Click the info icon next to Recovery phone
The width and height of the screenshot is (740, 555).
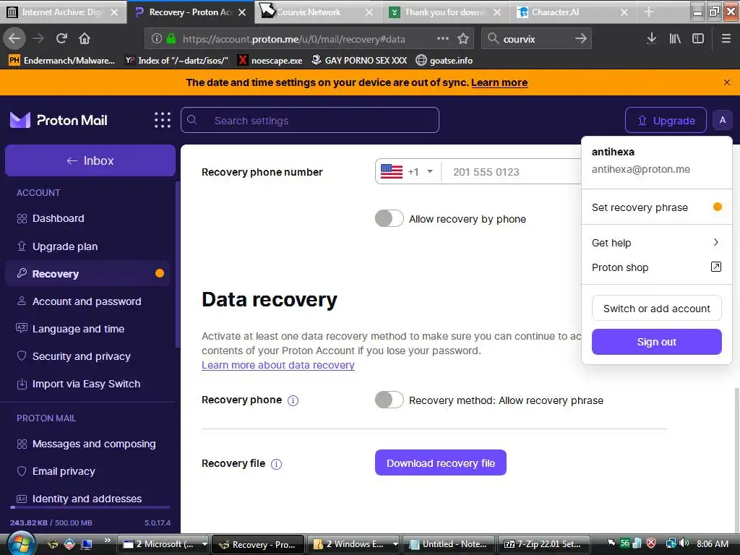293,400
